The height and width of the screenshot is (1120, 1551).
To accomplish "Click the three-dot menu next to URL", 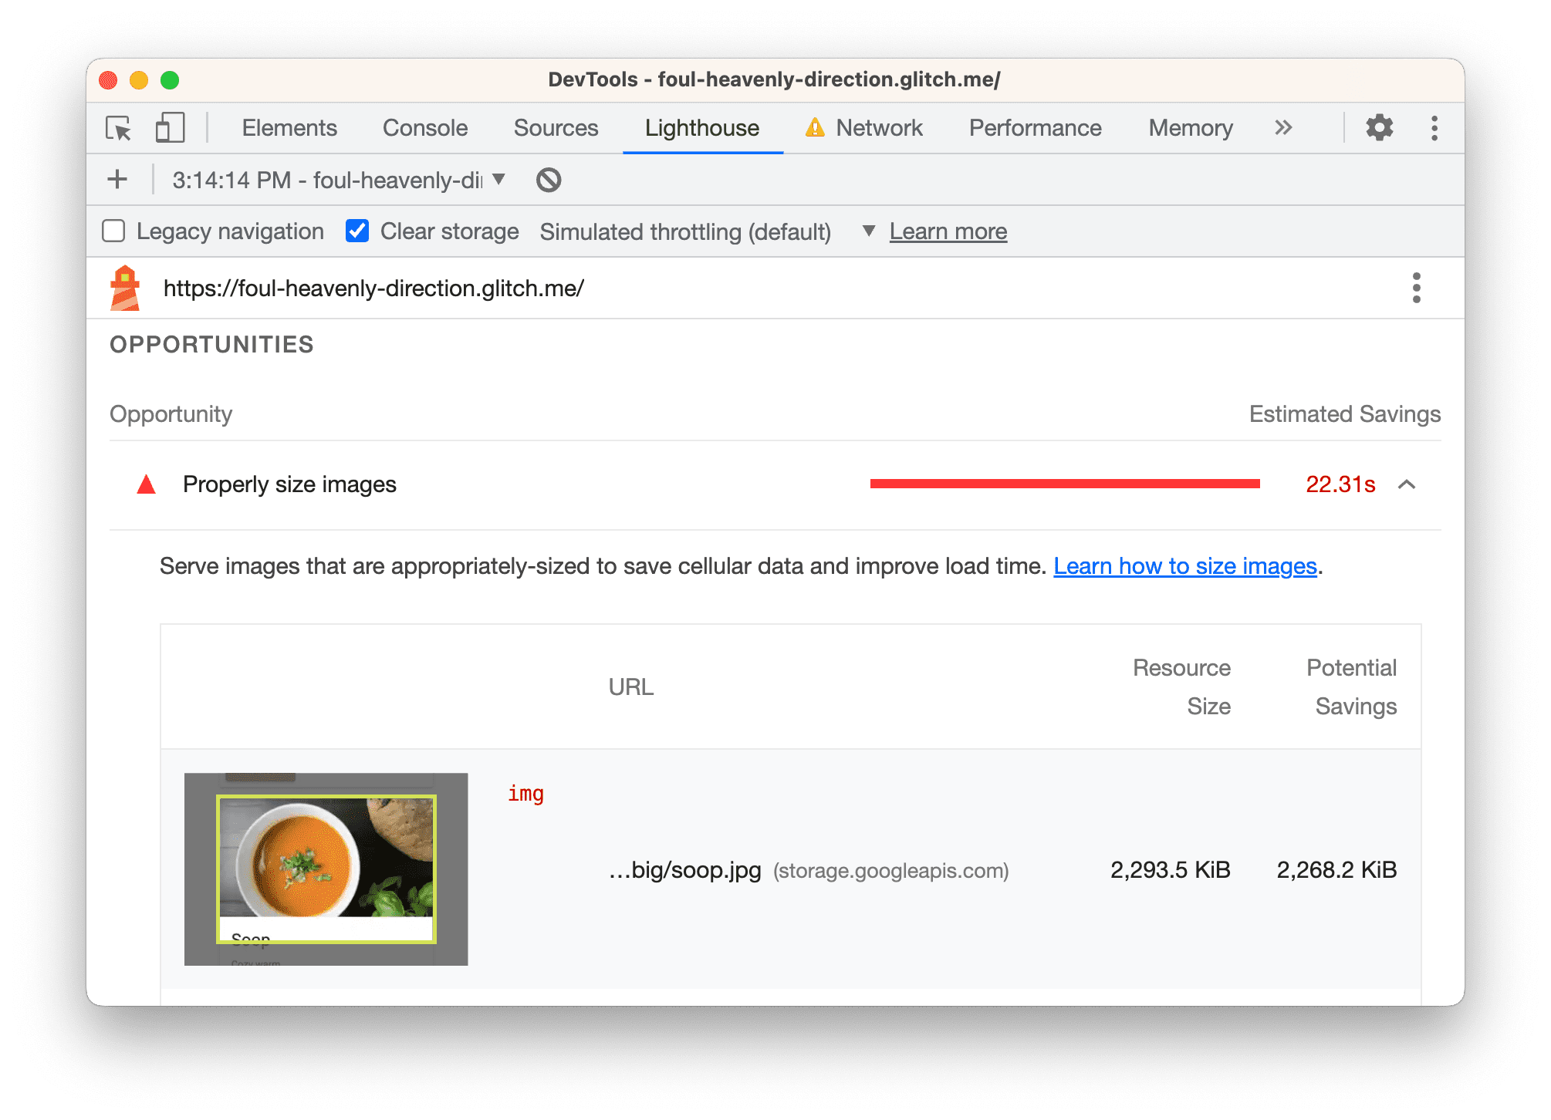I will (1415, 287).
